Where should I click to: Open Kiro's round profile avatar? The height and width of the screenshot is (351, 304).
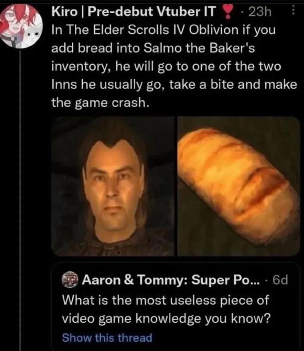pyautogui.click(x=21, y=26)
